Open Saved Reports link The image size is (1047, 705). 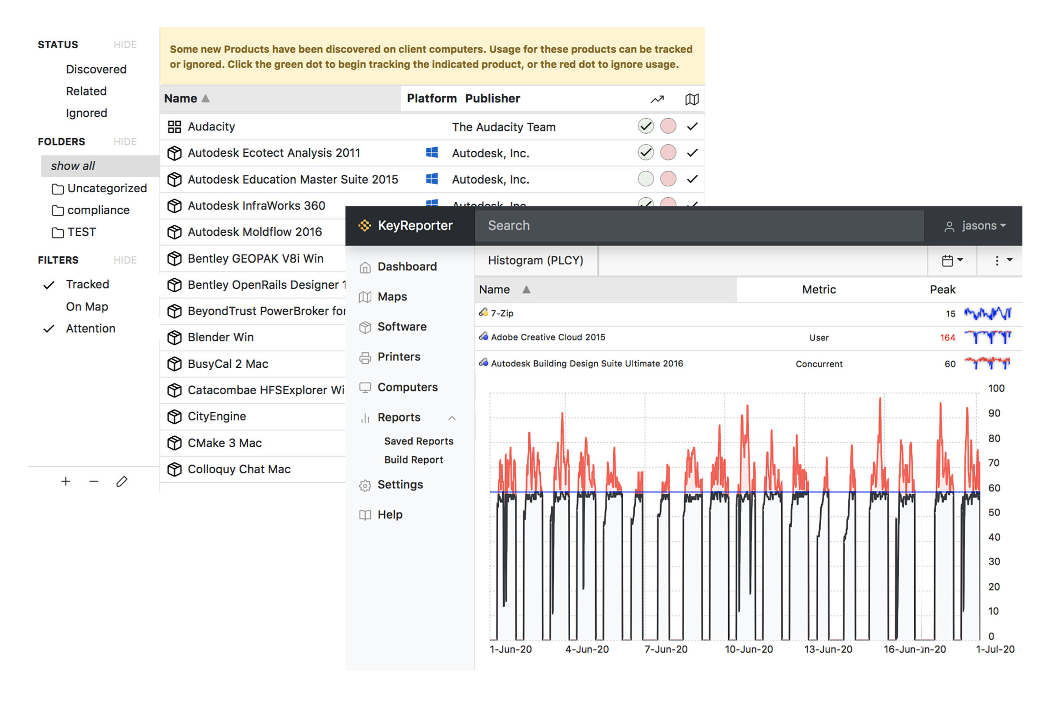click(x=419, y=441)
